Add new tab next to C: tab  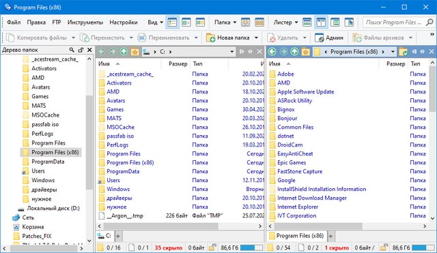118,237
